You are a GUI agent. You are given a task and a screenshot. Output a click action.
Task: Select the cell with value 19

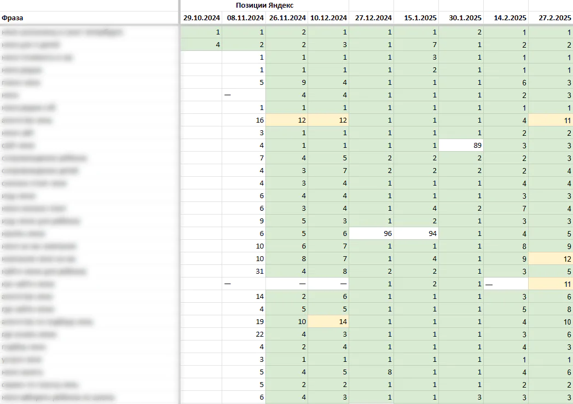(244, 322)
